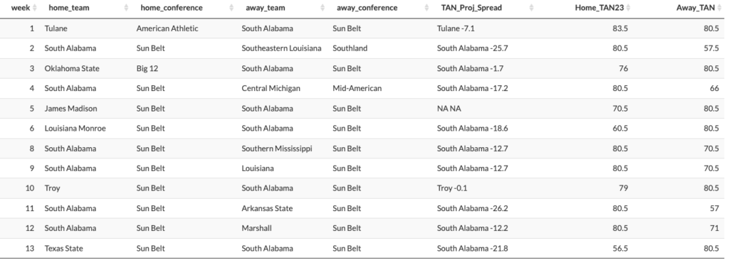Click sort arrows beside away_team header
Image resolution: width=729 pixels, height=260 pixels.
click(x=322, y=8)
